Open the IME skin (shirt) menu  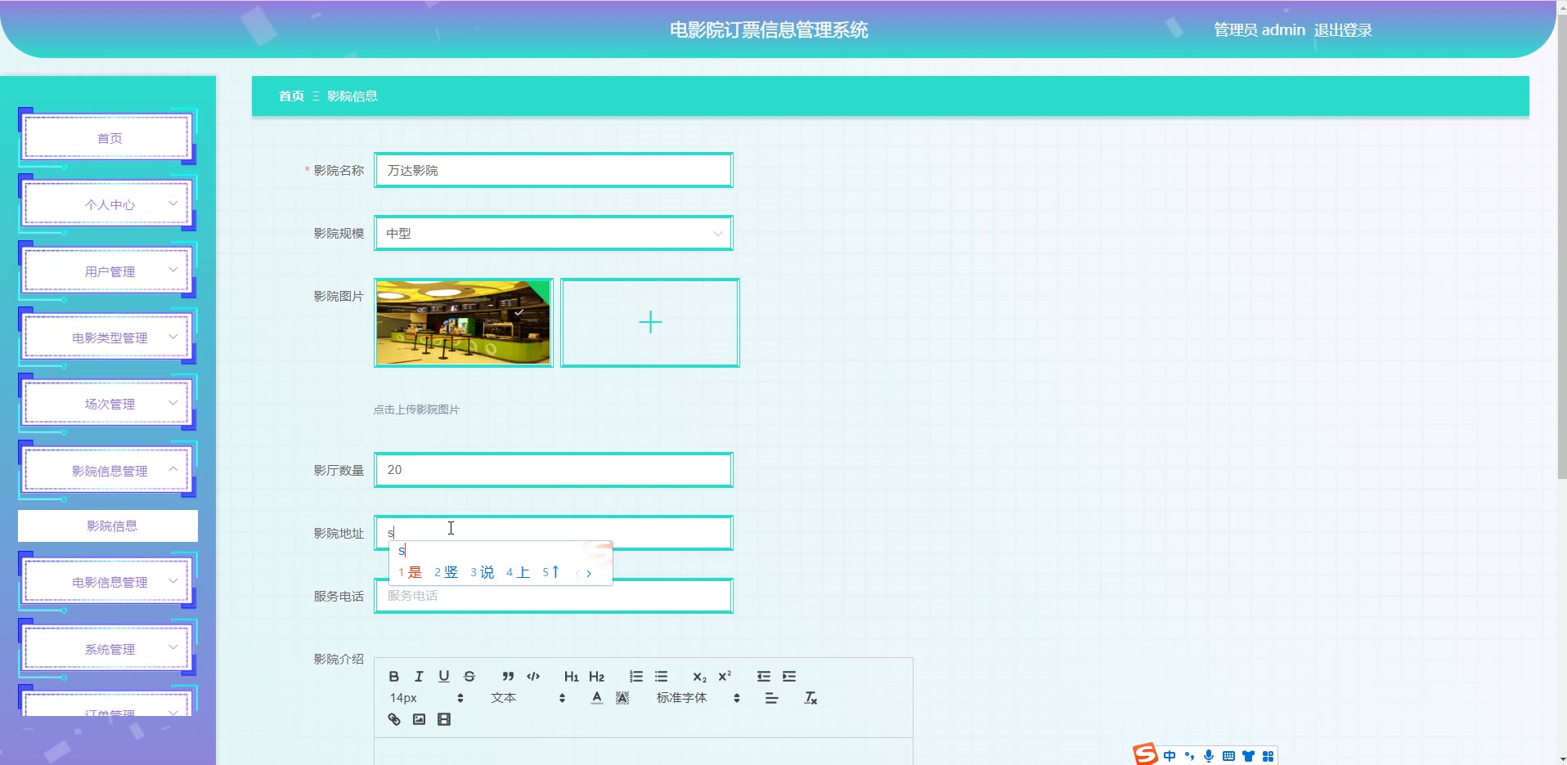(x=1248, y=756)
